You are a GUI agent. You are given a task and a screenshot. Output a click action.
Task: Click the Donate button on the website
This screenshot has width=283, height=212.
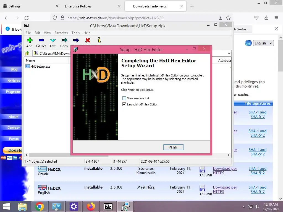(12, 150)
